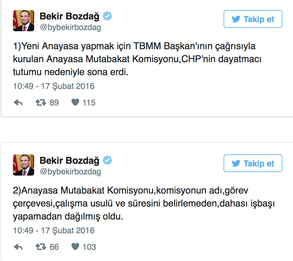Click the reply arrow on the second tweet
Viewport: 293px width, 261px height.
tap(18, 247)
